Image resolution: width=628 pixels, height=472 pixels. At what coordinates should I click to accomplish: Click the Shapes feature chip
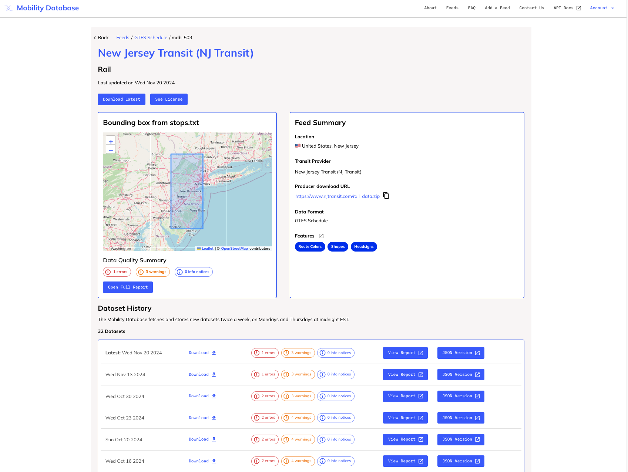tap(338, 247)
